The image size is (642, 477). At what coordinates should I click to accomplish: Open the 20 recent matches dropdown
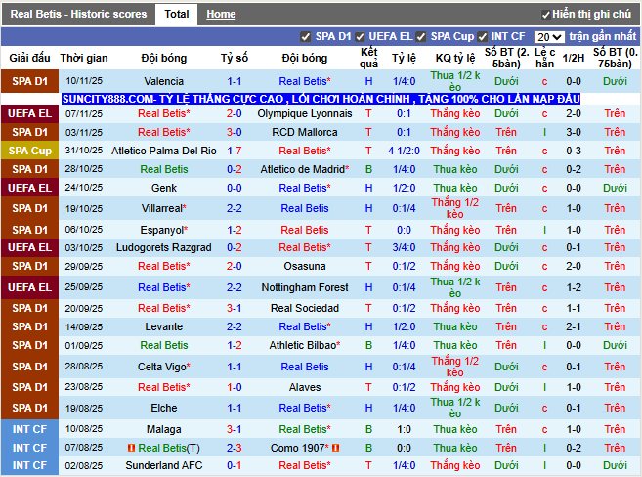click(549, 37)
